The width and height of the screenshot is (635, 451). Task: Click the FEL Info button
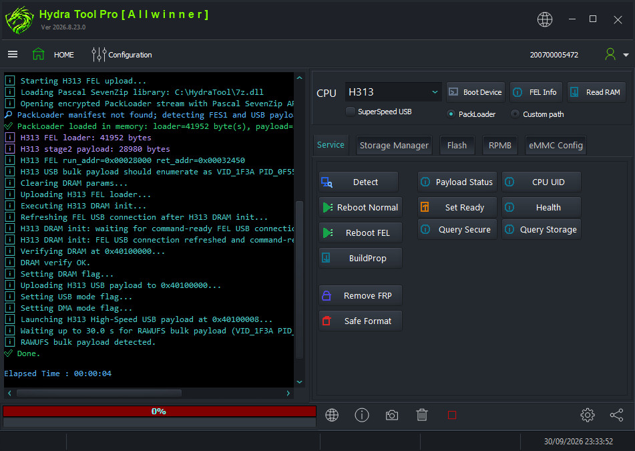(x=536, y=92)
